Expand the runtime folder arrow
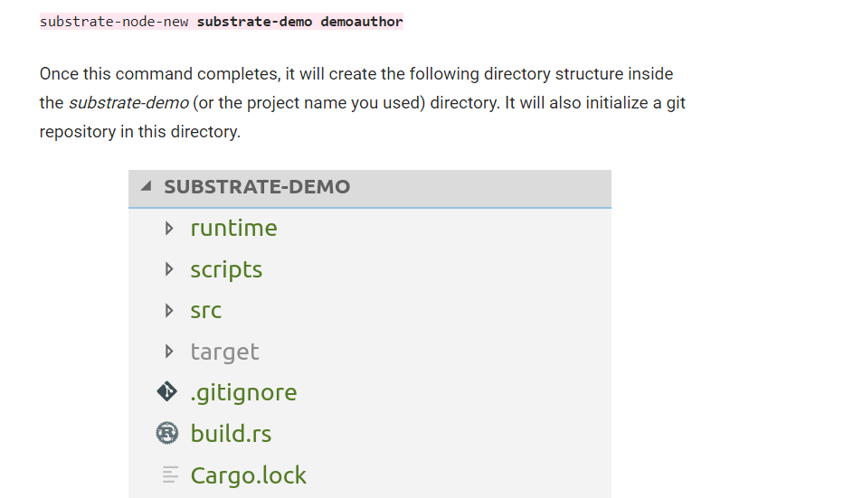The image size is (844, 498). tap(169, 229)
